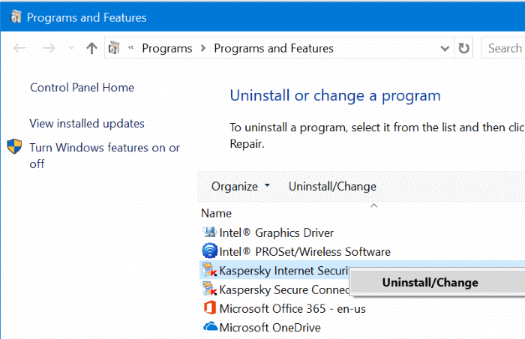Viewport: 525px width, 339px height.
Task: Click the Intel PROSet/Wireless Software icon
Action: (x=209, y=251)
